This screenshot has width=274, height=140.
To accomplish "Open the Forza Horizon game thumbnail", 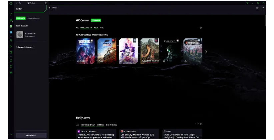I will [x=107, y=51].
